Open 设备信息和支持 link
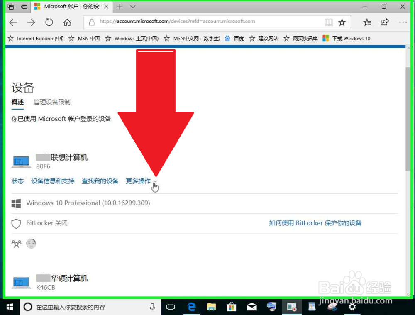 [x=53, y=181]
